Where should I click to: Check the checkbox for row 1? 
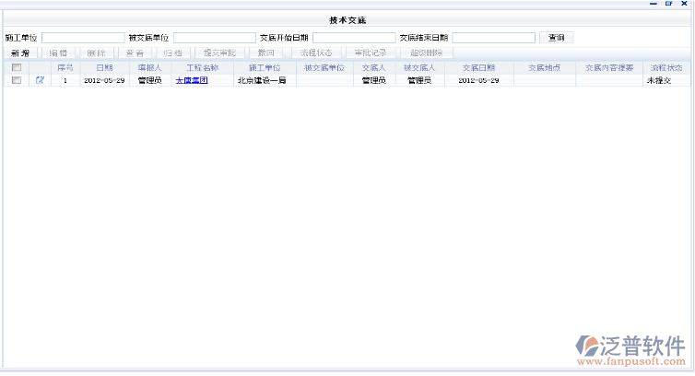coord(16,80)
